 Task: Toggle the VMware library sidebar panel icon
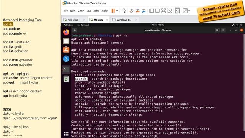click(x=152, y=11)
